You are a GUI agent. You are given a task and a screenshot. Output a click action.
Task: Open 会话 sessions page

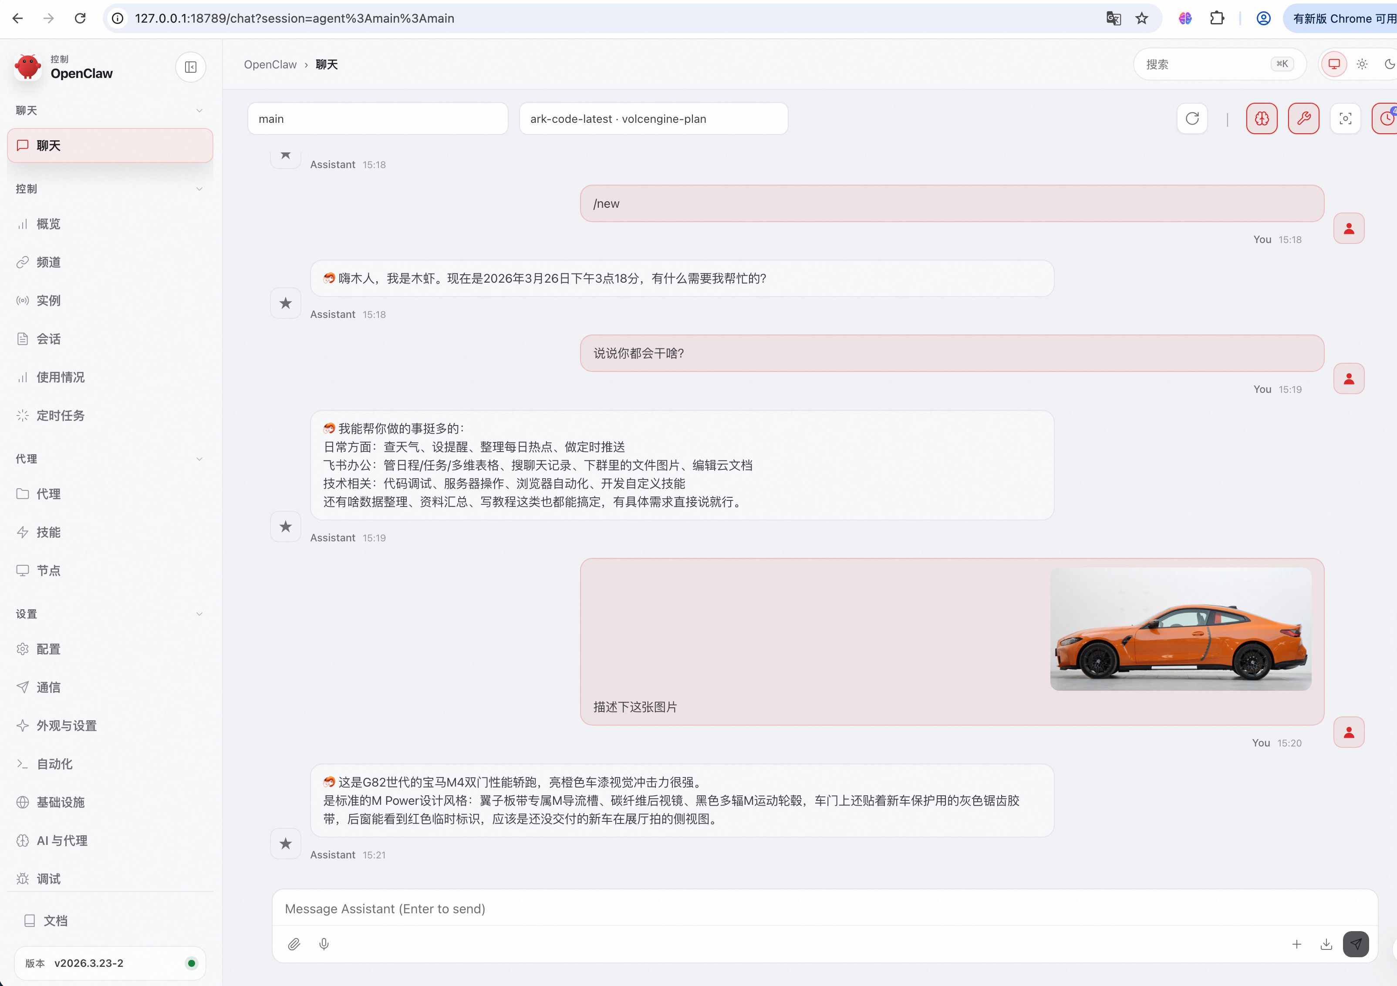[x=109, y=339]
